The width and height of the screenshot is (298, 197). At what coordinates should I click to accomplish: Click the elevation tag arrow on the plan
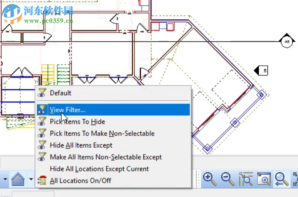click(x=261, y=71)
